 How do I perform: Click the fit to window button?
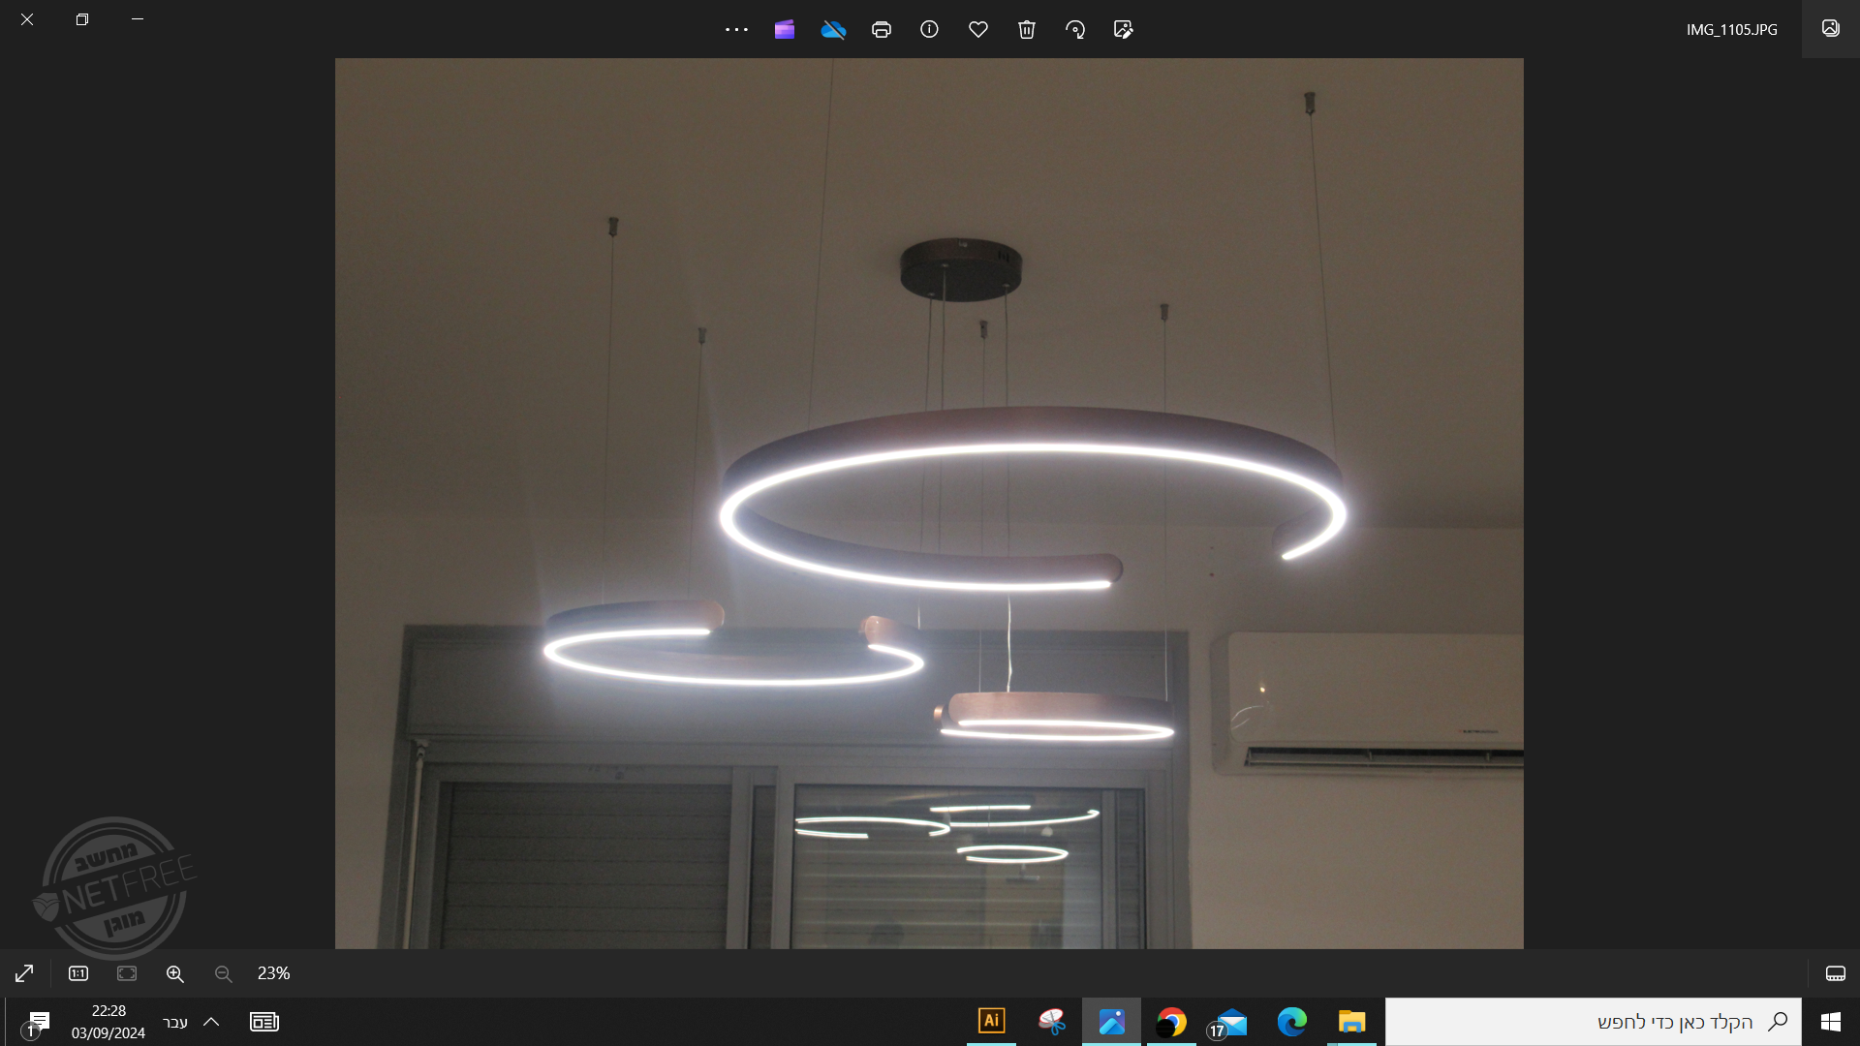127,973
